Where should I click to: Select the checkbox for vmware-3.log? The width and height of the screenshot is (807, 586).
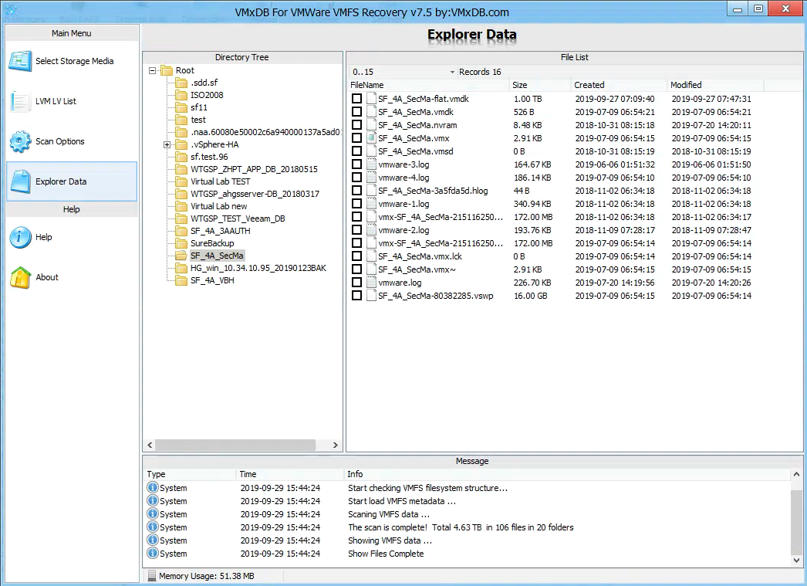[x=356, y=164]
